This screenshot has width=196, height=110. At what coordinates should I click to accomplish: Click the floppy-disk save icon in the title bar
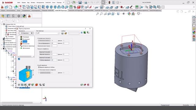[x=80, y=2]
